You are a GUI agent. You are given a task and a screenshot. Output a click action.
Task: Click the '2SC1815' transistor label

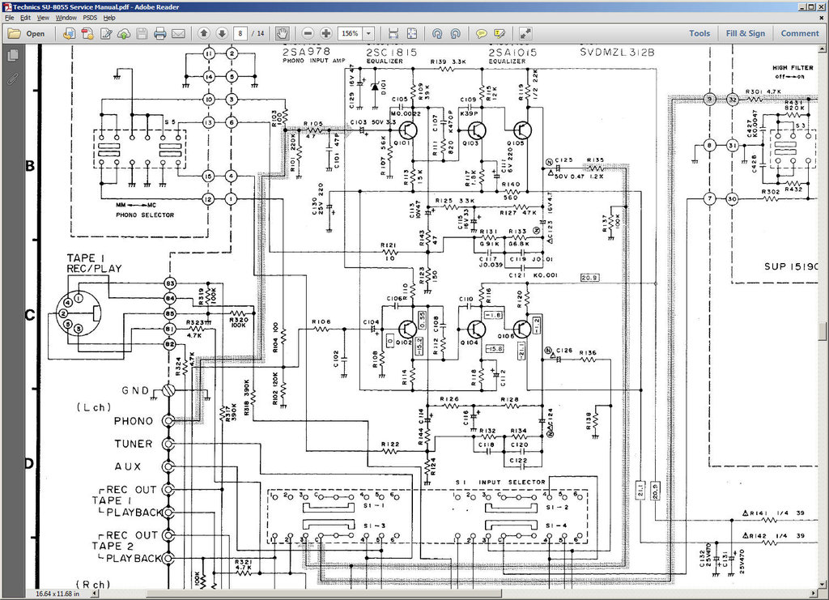coord(391,53)
